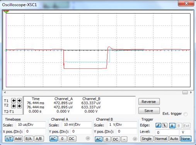The width and height of the screenshot is (196, 145).
Task: Set Channel A coupling to DC
Action: click(72, 139)
